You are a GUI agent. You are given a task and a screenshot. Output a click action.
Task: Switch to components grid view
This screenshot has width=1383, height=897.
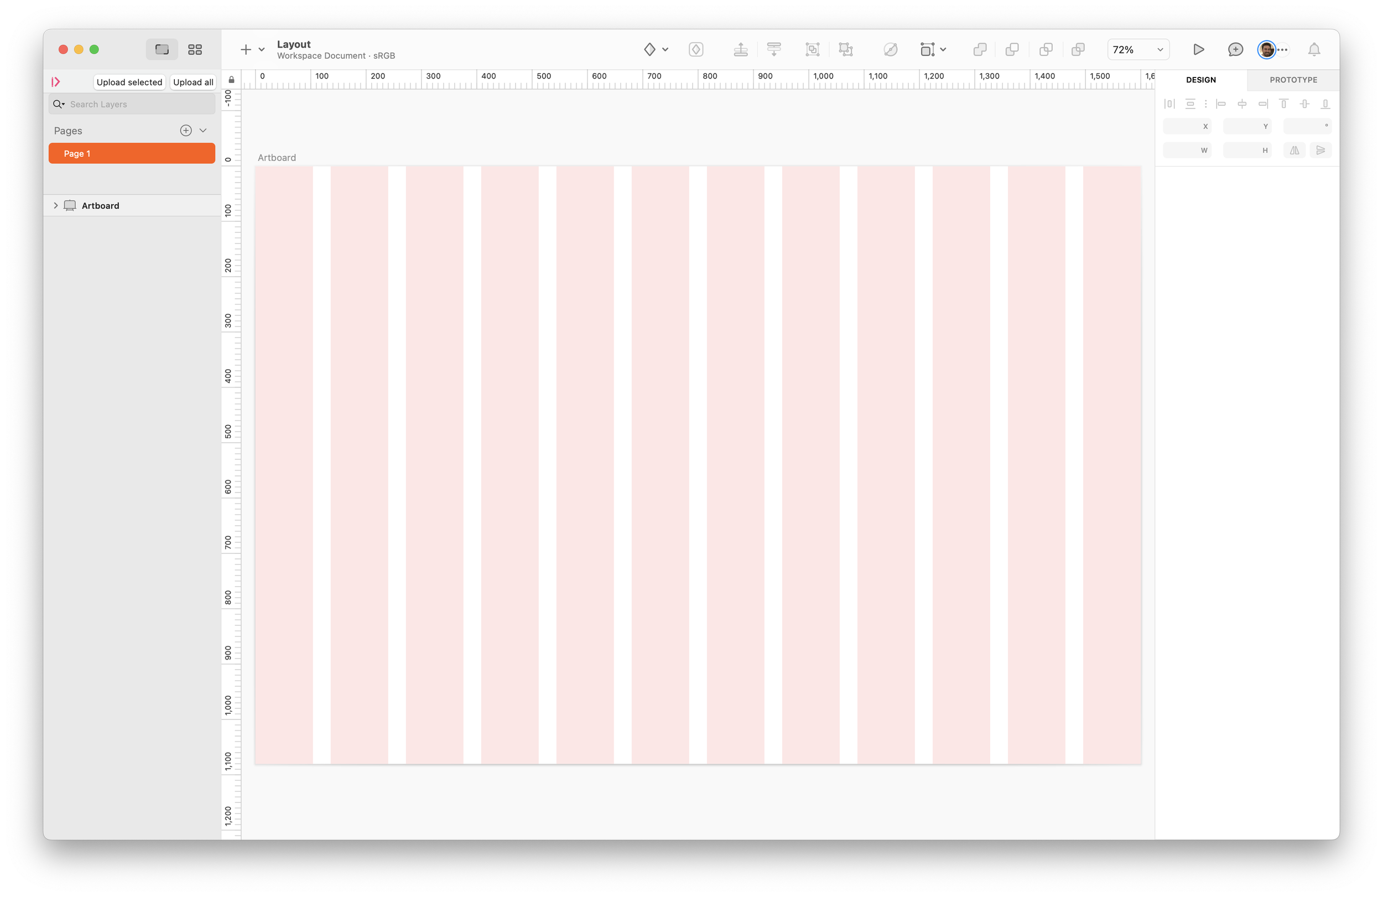(195, 49)
